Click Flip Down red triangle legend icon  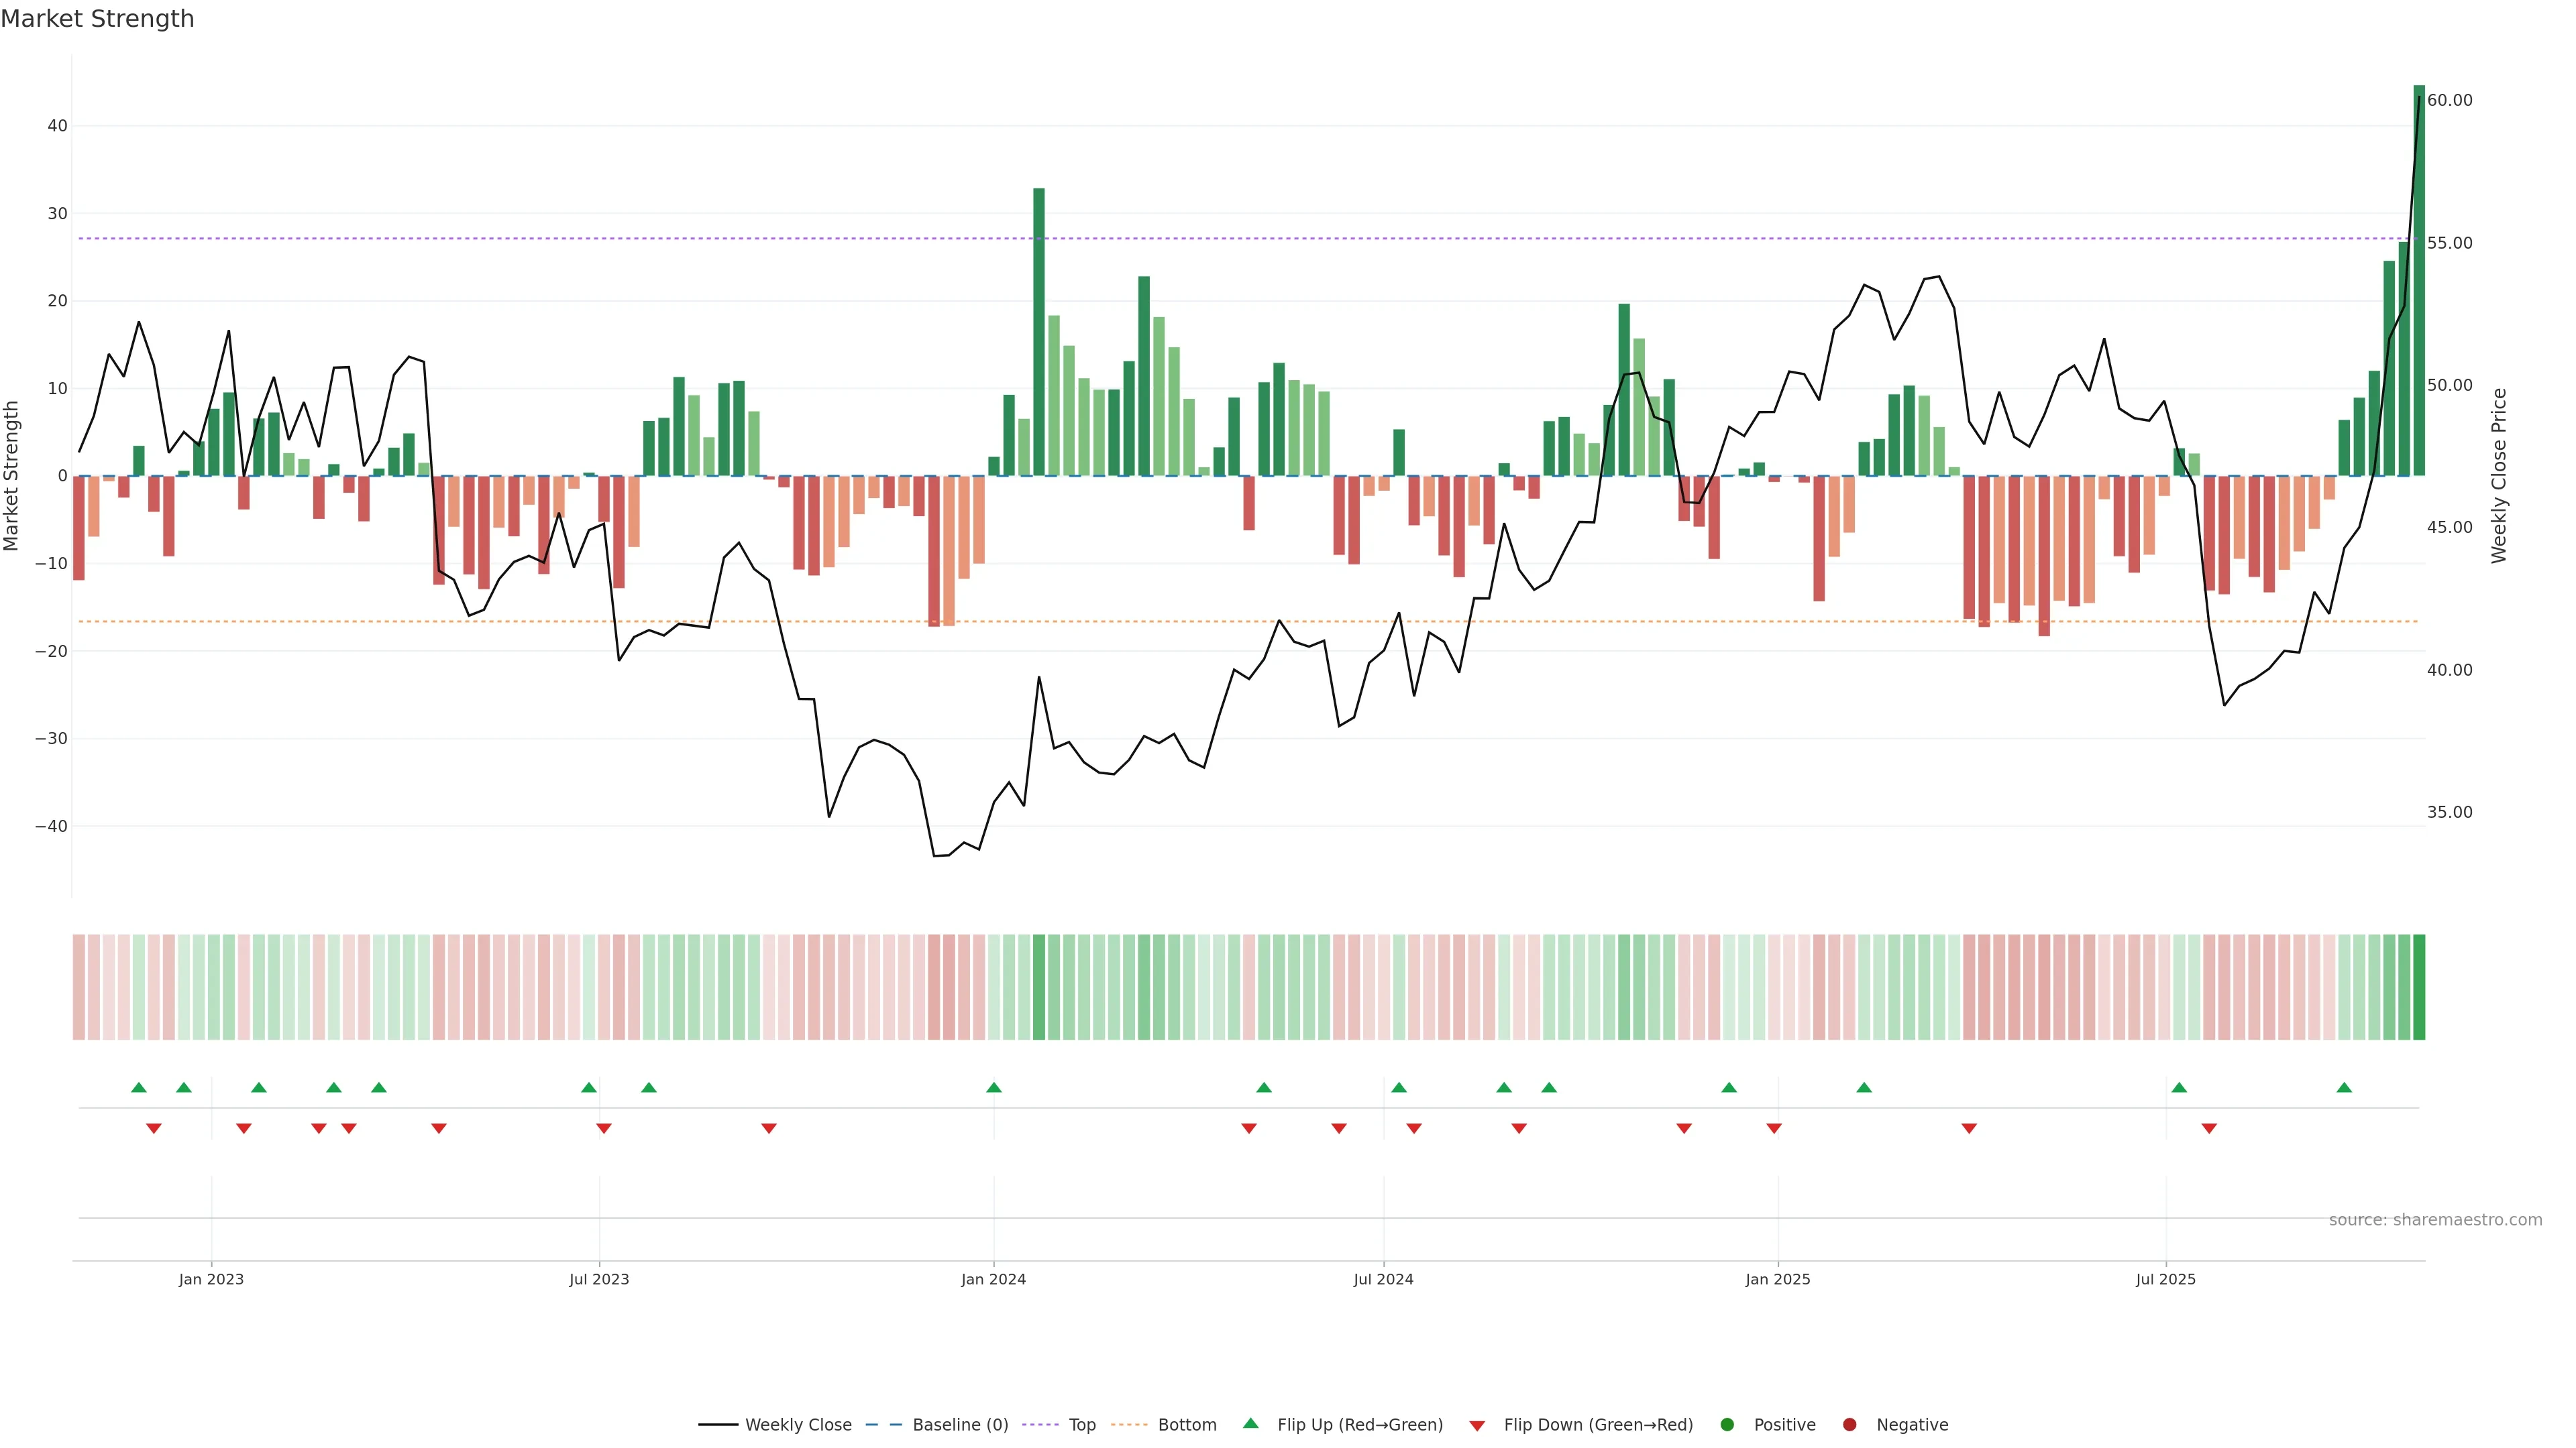(1477, 1426)
